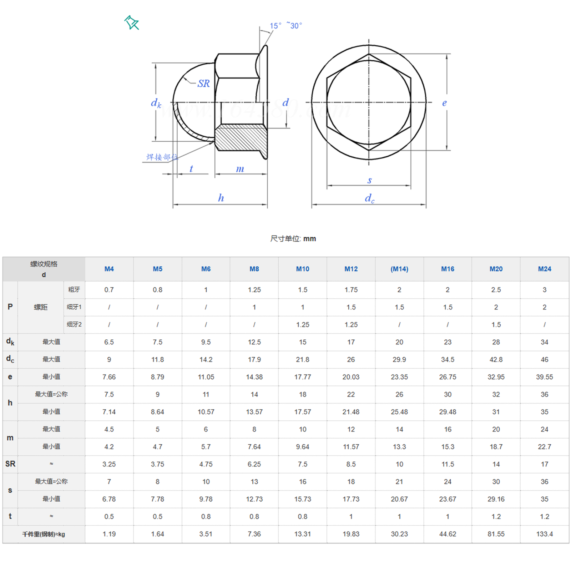Select value 11.57 in m minimum row
The width and height of the screenshot is (571, 571).
pos(351,447)
